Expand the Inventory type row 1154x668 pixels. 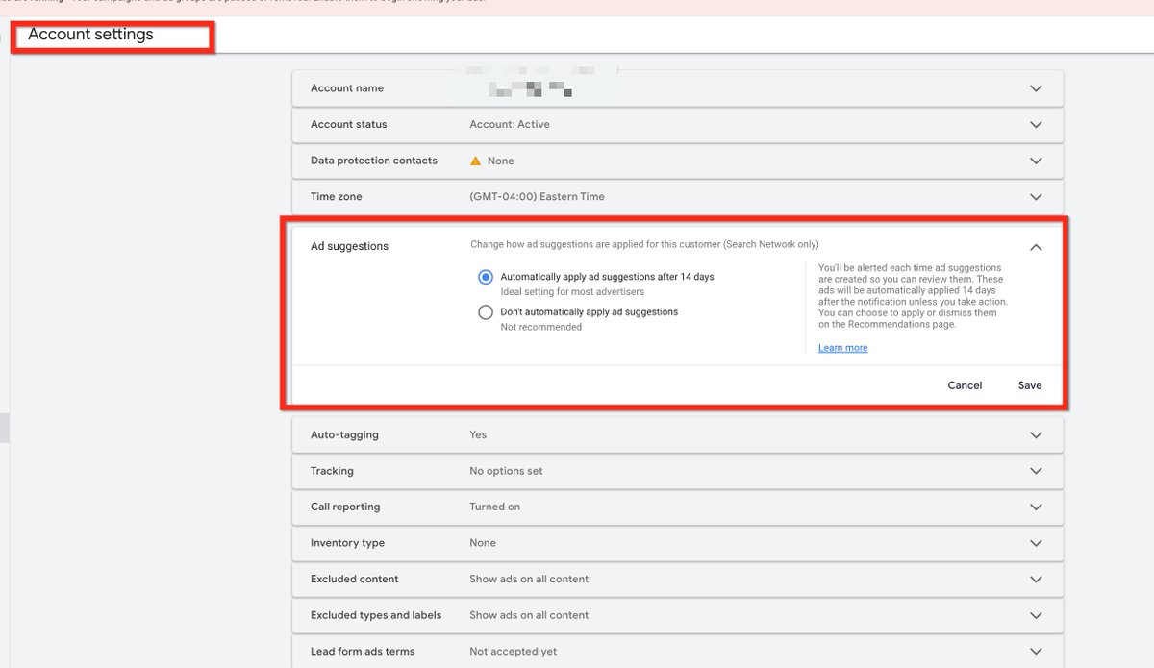[1036, 543]
